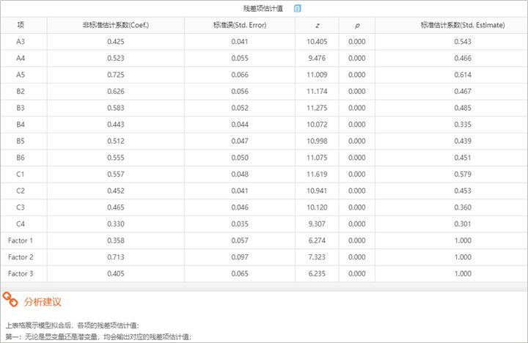Click row label Factor 3
The height and width of the screenshot is (343, 528).
(21, 273)
